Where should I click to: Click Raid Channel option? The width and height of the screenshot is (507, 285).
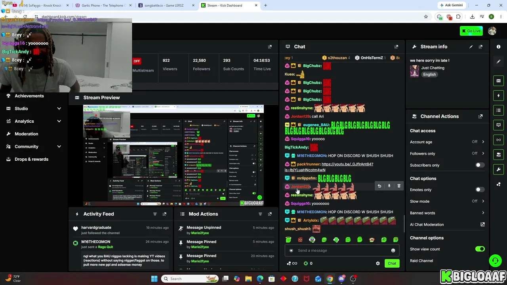click(x=421, y=261)
